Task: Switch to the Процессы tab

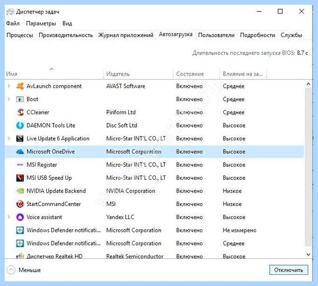Action: tap(20, 35)
